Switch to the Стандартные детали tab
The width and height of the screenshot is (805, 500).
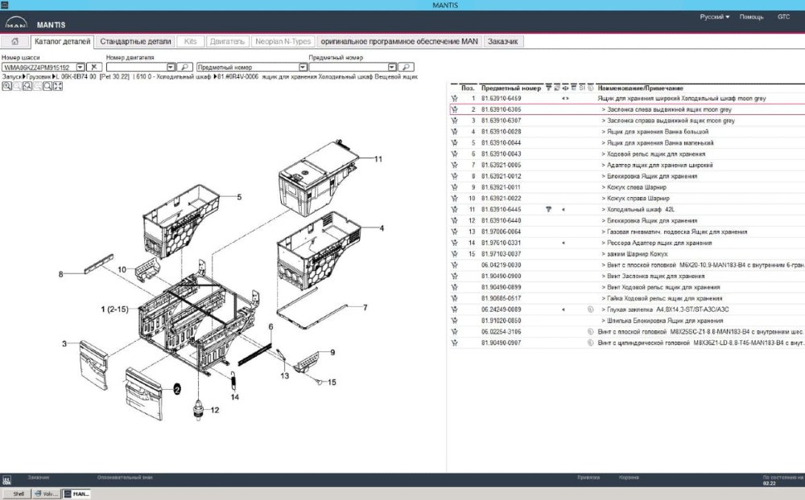pos(135,41)
